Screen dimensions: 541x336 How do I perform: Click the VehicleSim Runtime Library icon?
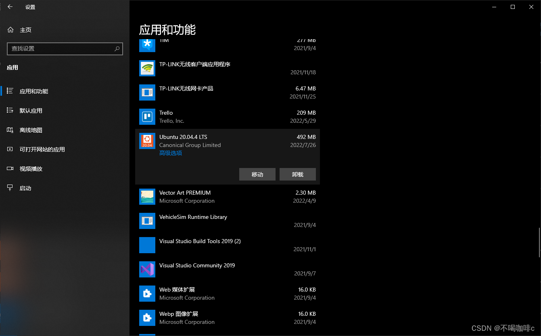click(x=147, y=221)
